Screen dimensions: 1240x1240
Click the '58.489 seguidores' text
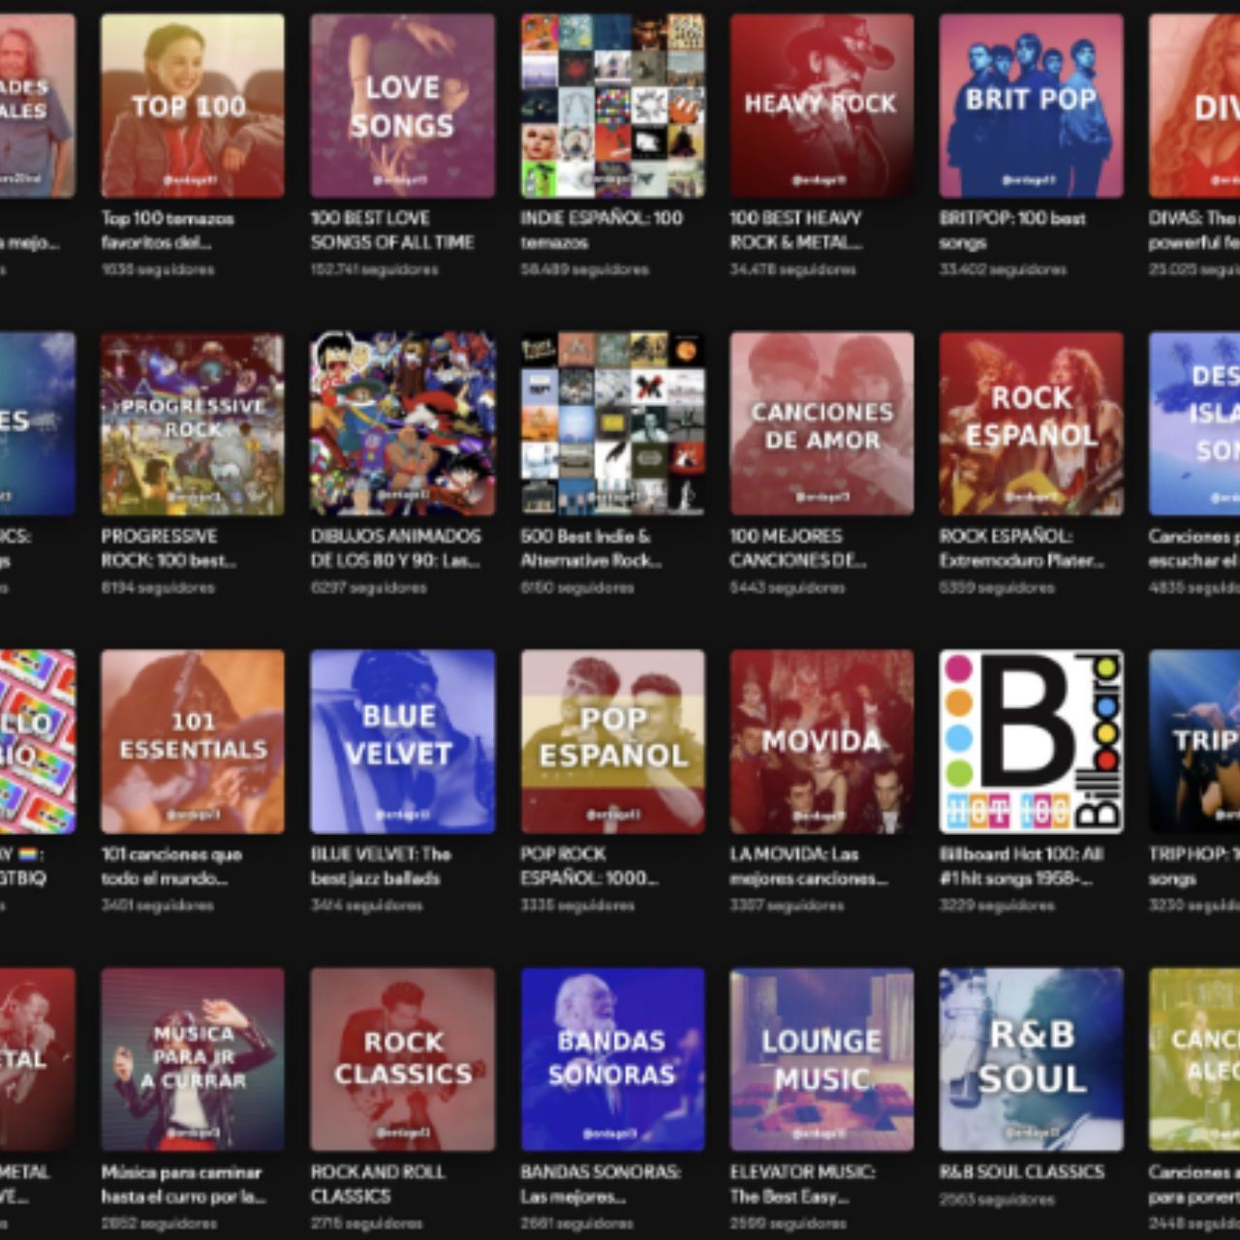[x=584, y=269]
